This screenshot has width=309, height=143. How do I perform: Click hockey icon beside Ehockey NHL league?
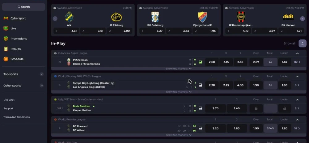(55, 76)
